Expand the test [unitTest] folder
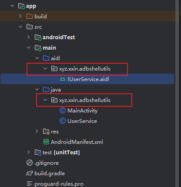Viewport: 181px width, 187px height. (29, 152)
